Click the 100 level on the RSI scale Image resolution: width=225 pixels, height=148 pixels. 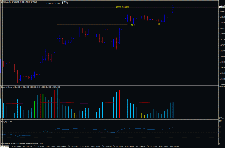point(221,121)
